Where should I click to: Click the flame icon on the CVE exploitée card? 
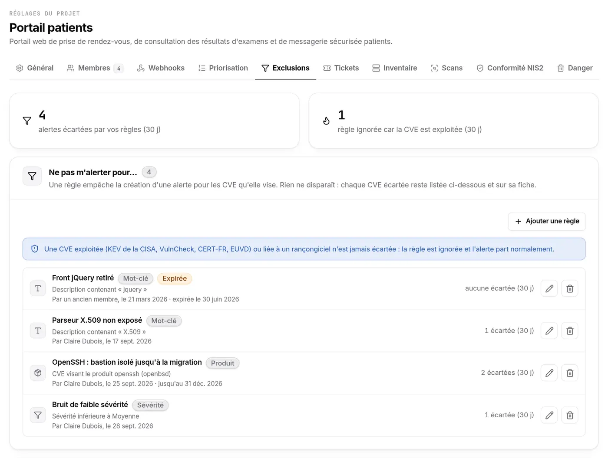pos(326,121)
